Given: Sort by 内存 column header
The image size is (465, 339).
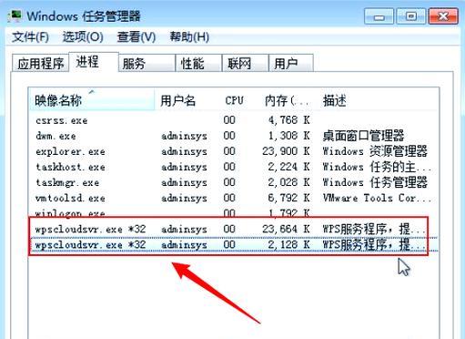Looking at the screenshot, I should click(286, 99).
